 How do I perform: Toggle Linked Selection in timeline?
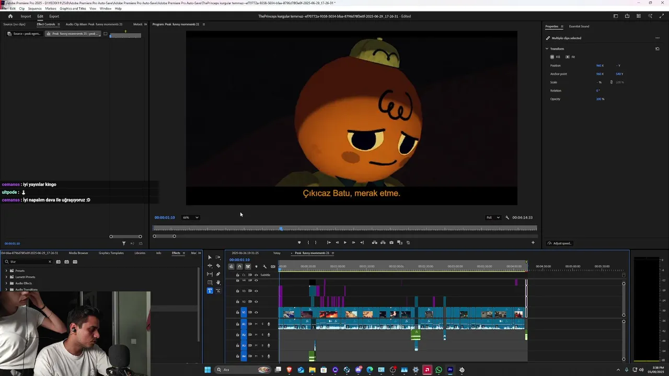pyautogui.click(x=248, y=266)
